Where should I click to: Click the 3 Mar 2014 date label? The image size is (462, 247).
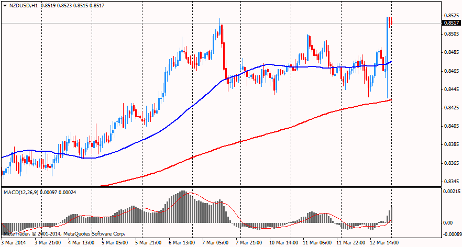pyautogui.click(x=14, y=243)
